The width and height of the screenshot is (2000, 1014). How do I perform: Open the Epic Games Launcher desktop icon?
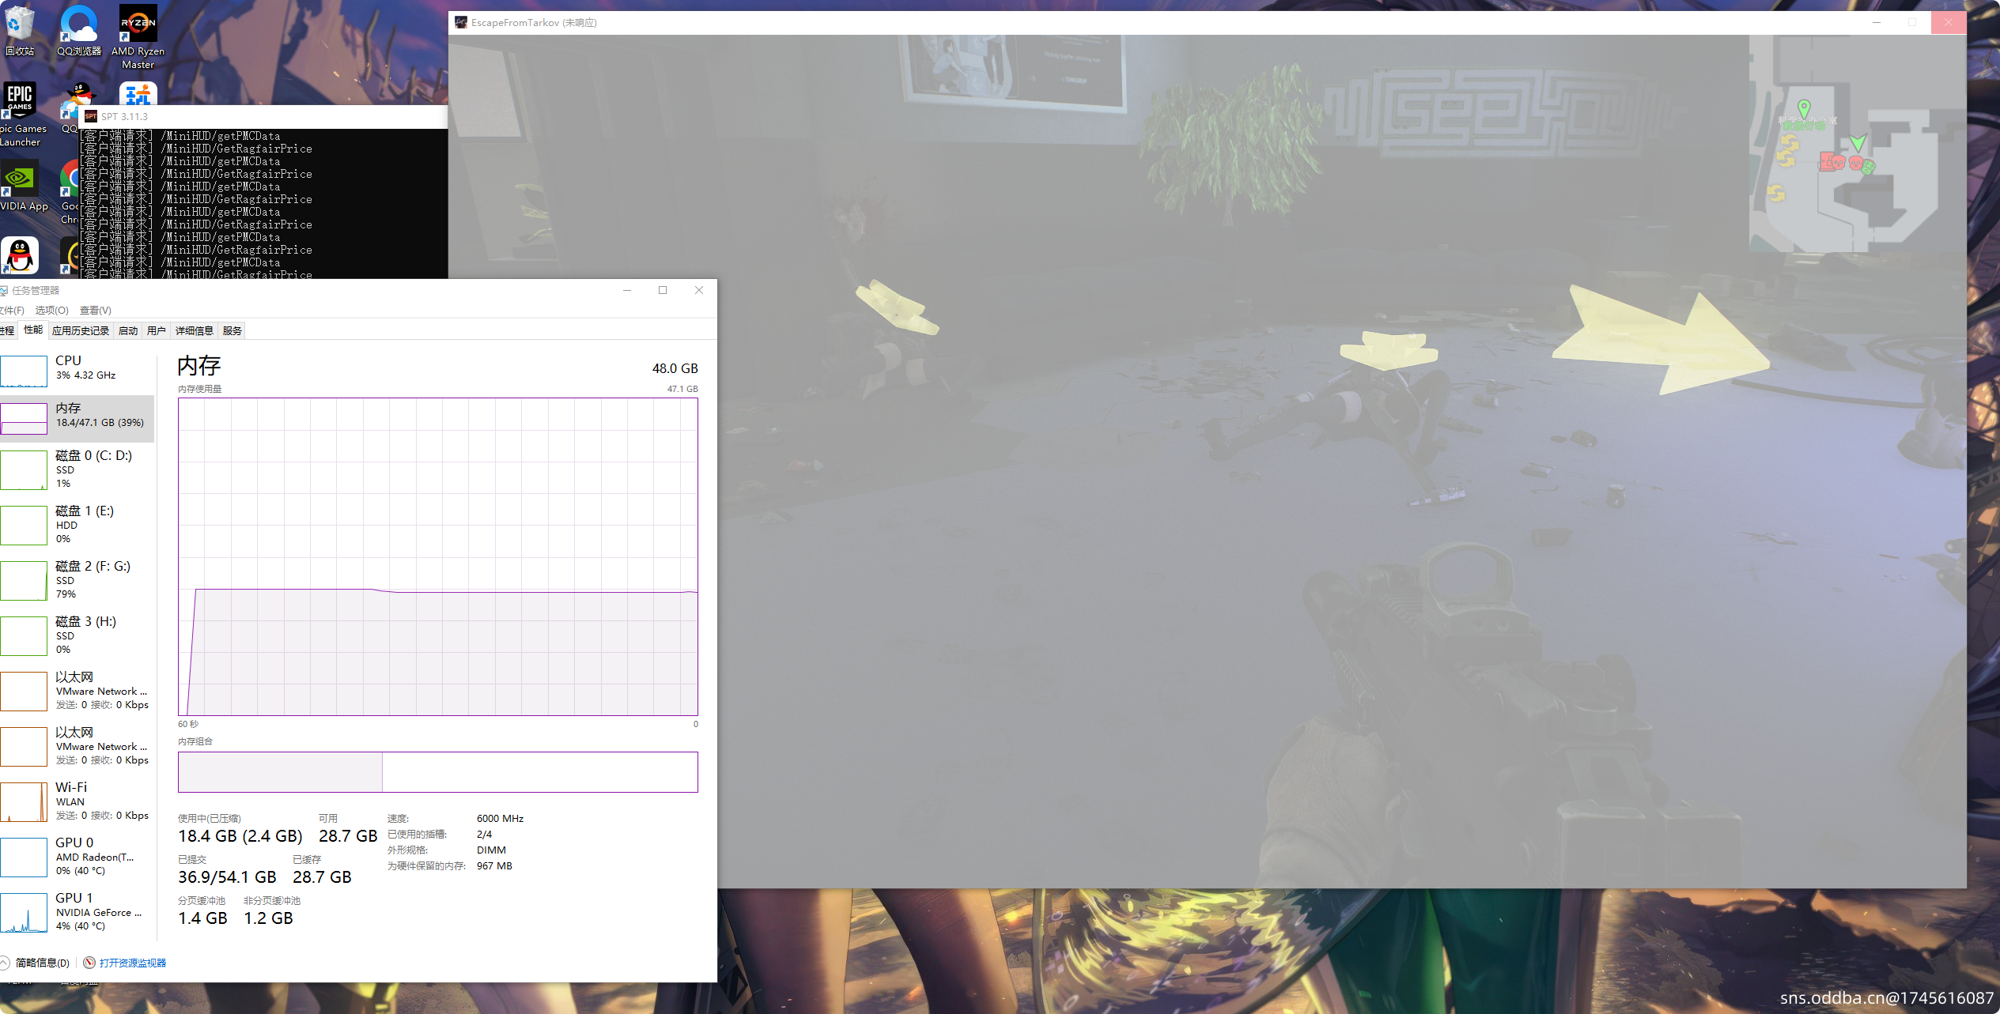pos(20,114)
